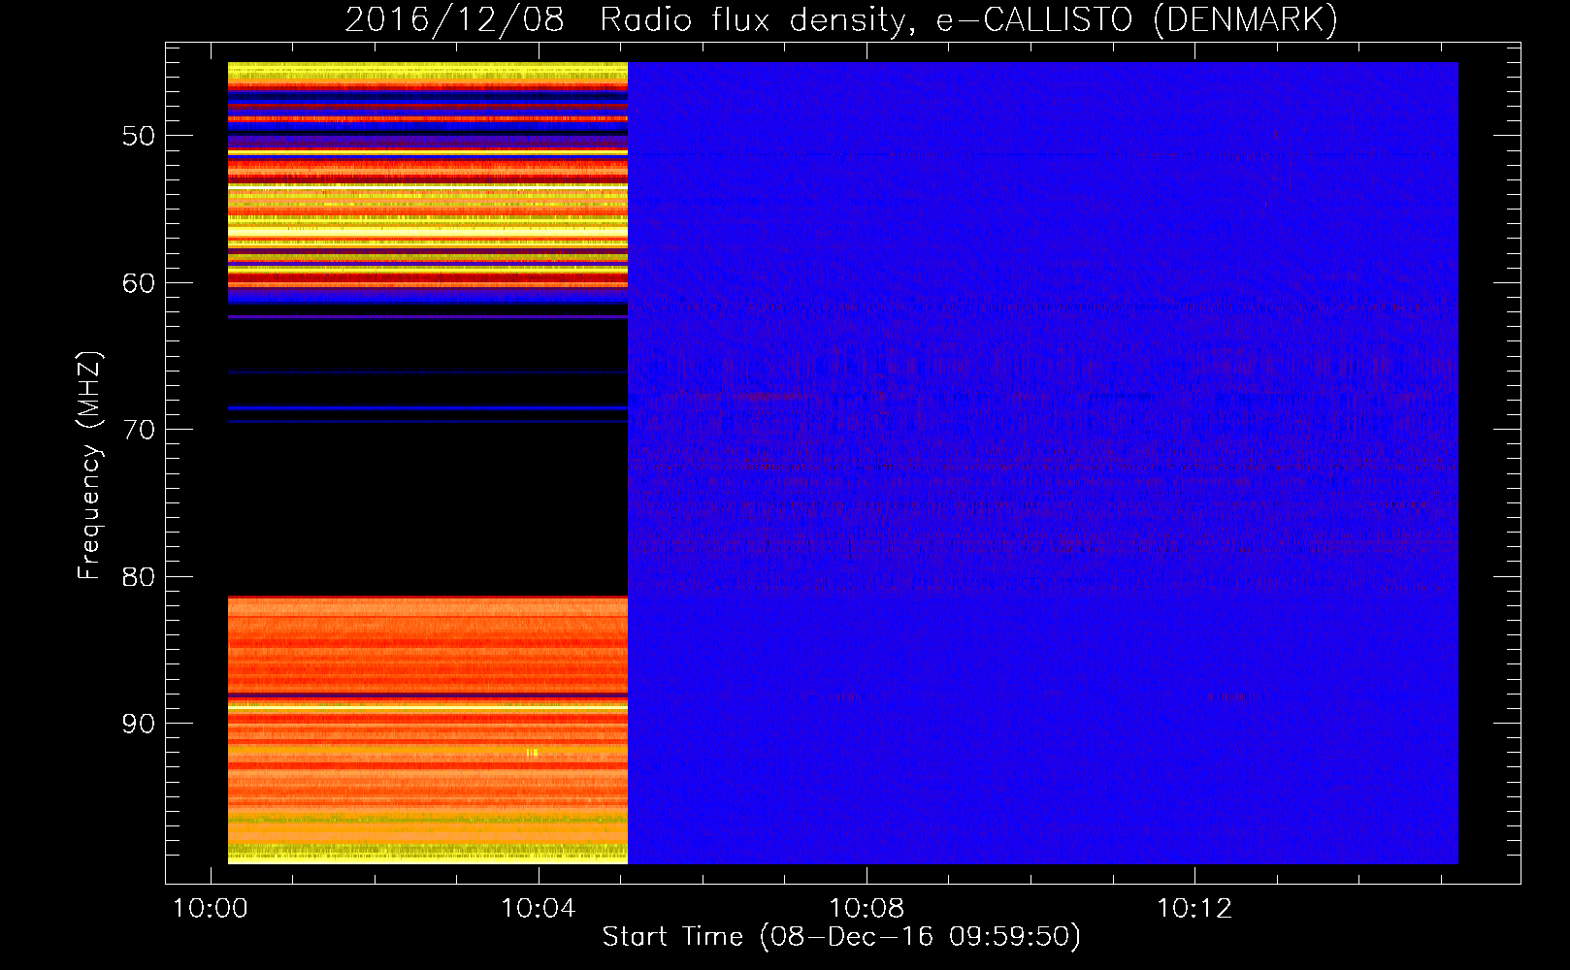This screenshot has height=970, width=1570.
Task: Click the 60 frequency tick label
Action: [x=139, y=283]
